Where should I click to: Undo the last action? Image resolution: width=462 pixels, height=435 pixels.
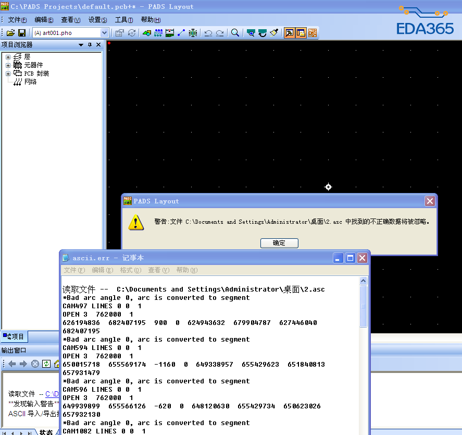[x=208, y=33]
